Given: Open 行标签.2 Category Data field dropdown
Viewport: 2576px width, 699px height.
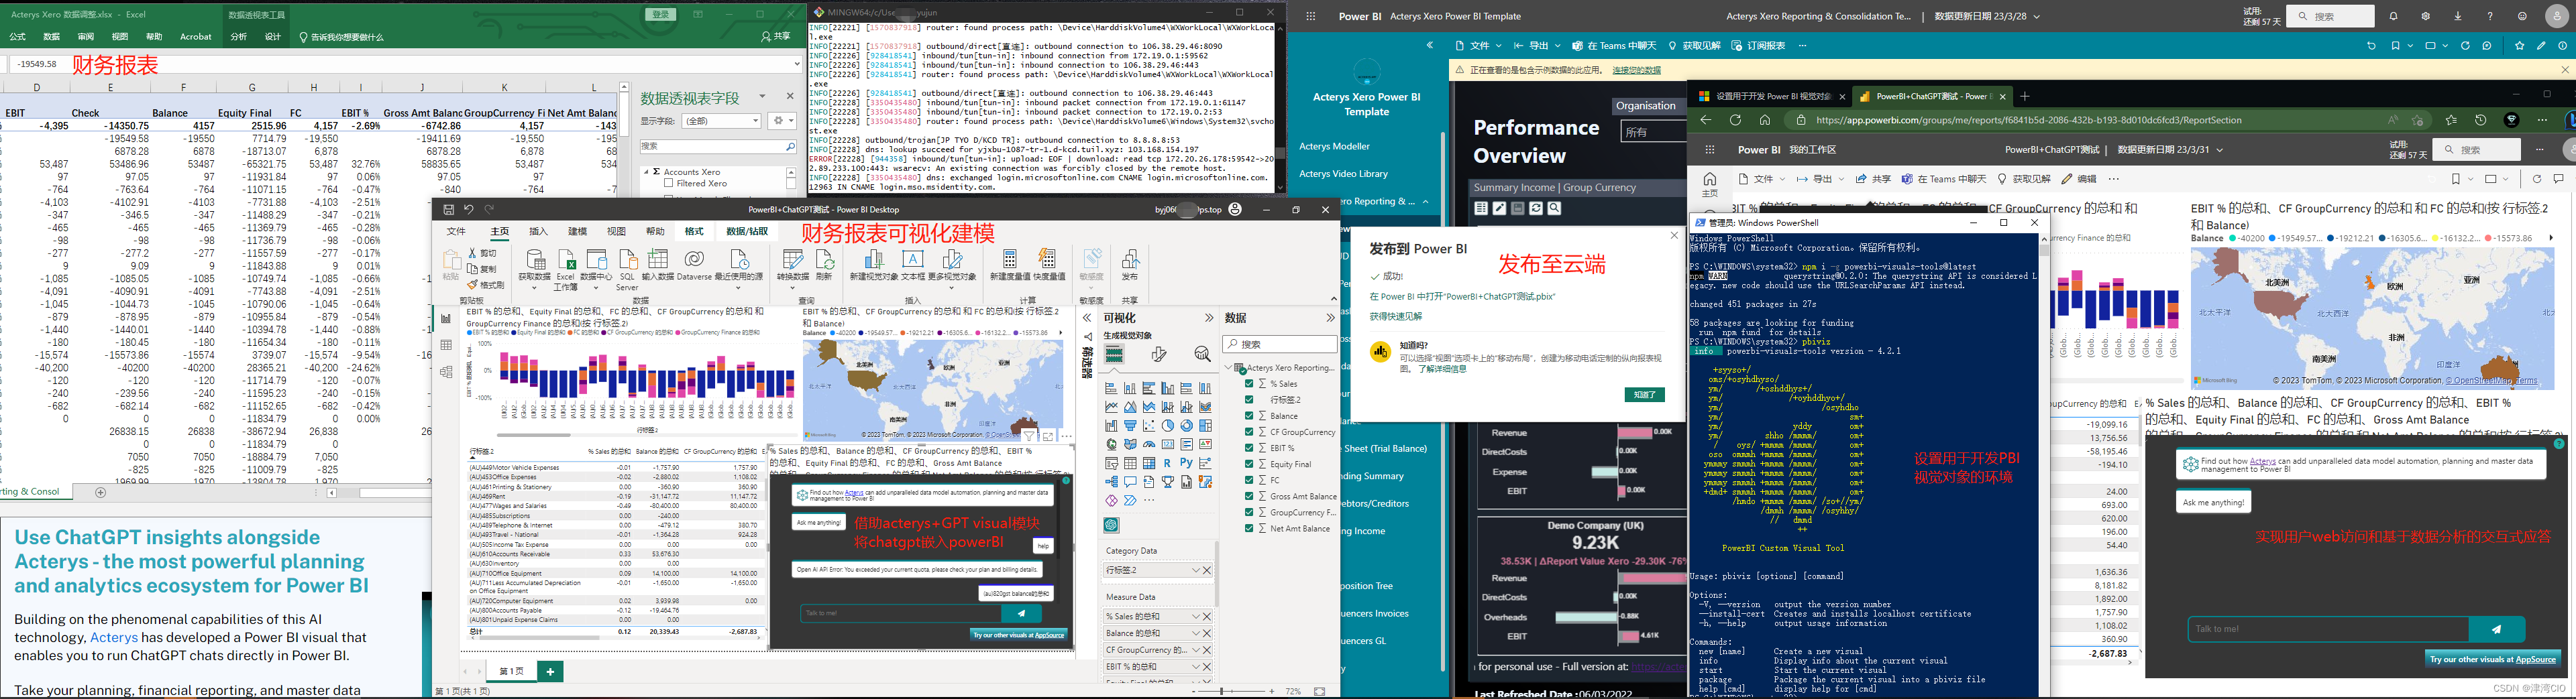Looking at the screenshot, I should coord(1195,570).
